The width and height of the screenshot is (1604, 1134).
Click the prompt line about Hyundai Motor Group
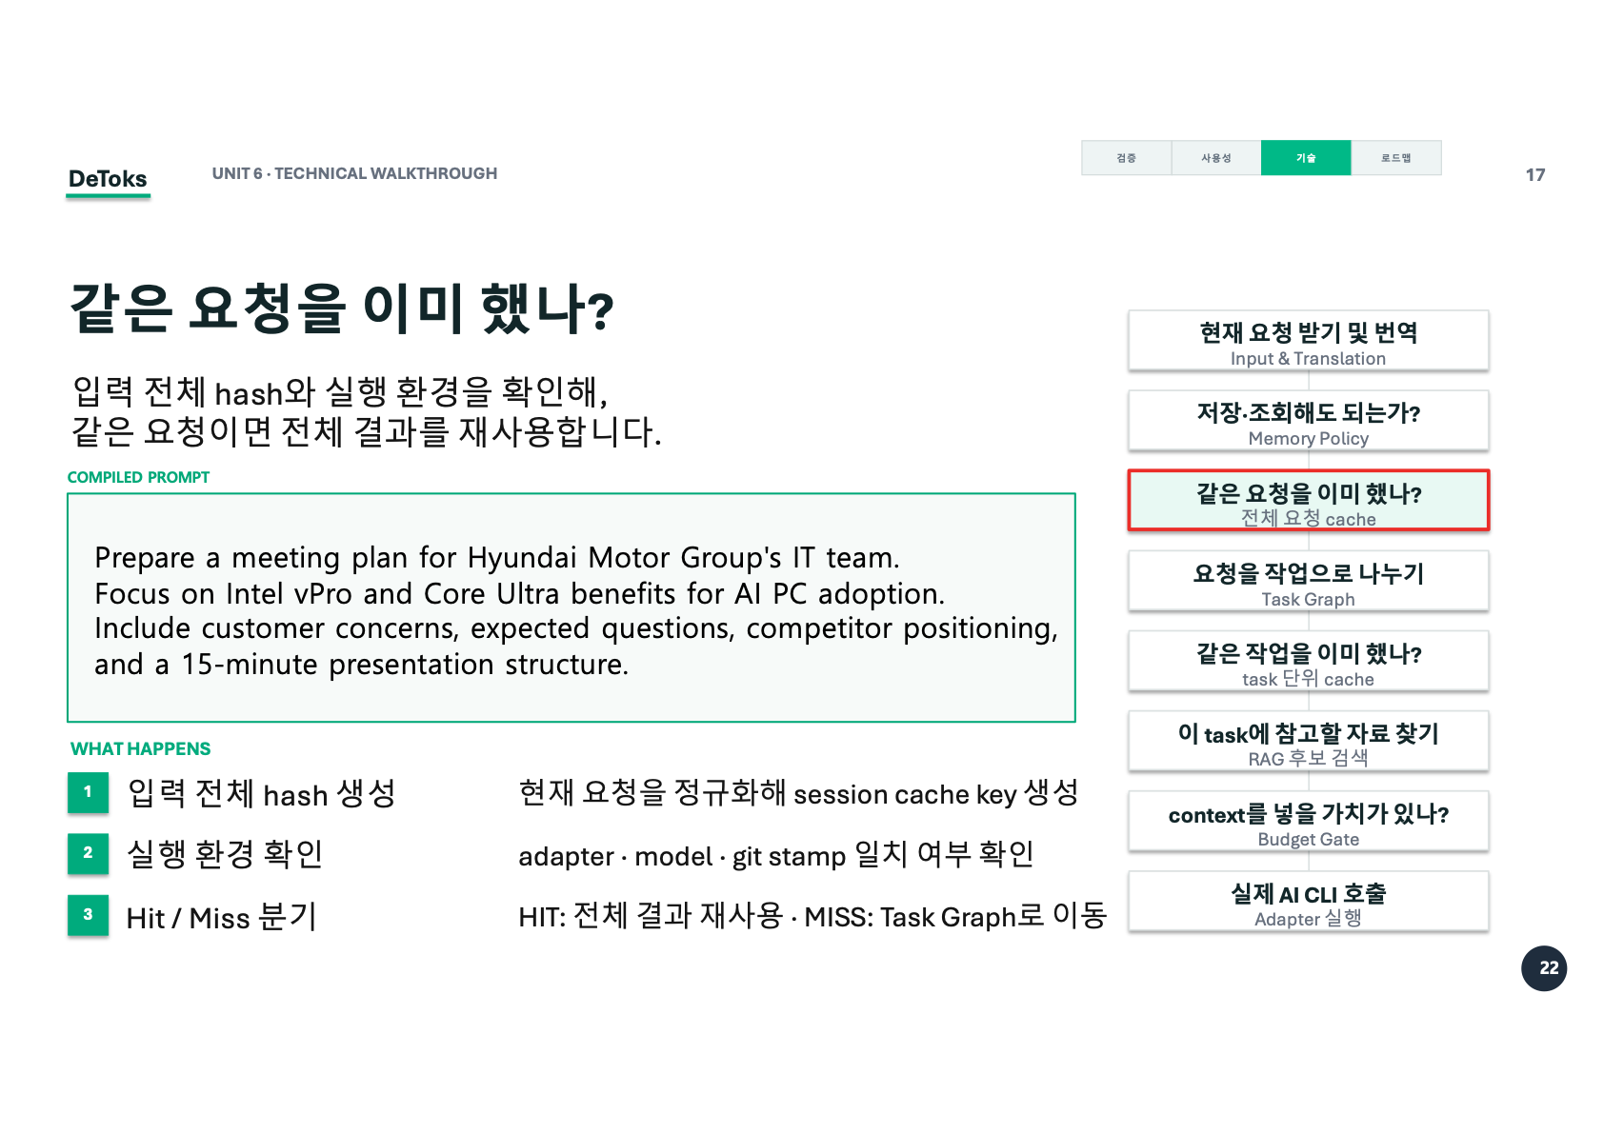click(497, 557)
